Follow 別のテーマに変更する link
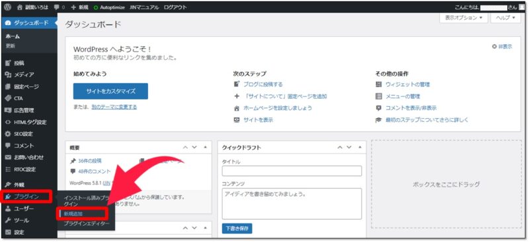Screen dimensions: 529x242 [114, 107]
